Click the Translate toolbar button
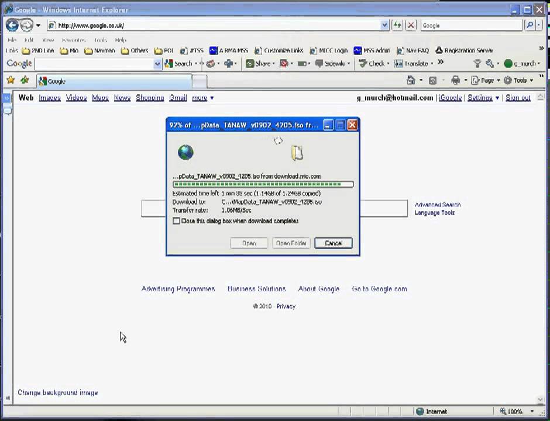The width and height of the screenshot is (550, 421). coord(411,64)
